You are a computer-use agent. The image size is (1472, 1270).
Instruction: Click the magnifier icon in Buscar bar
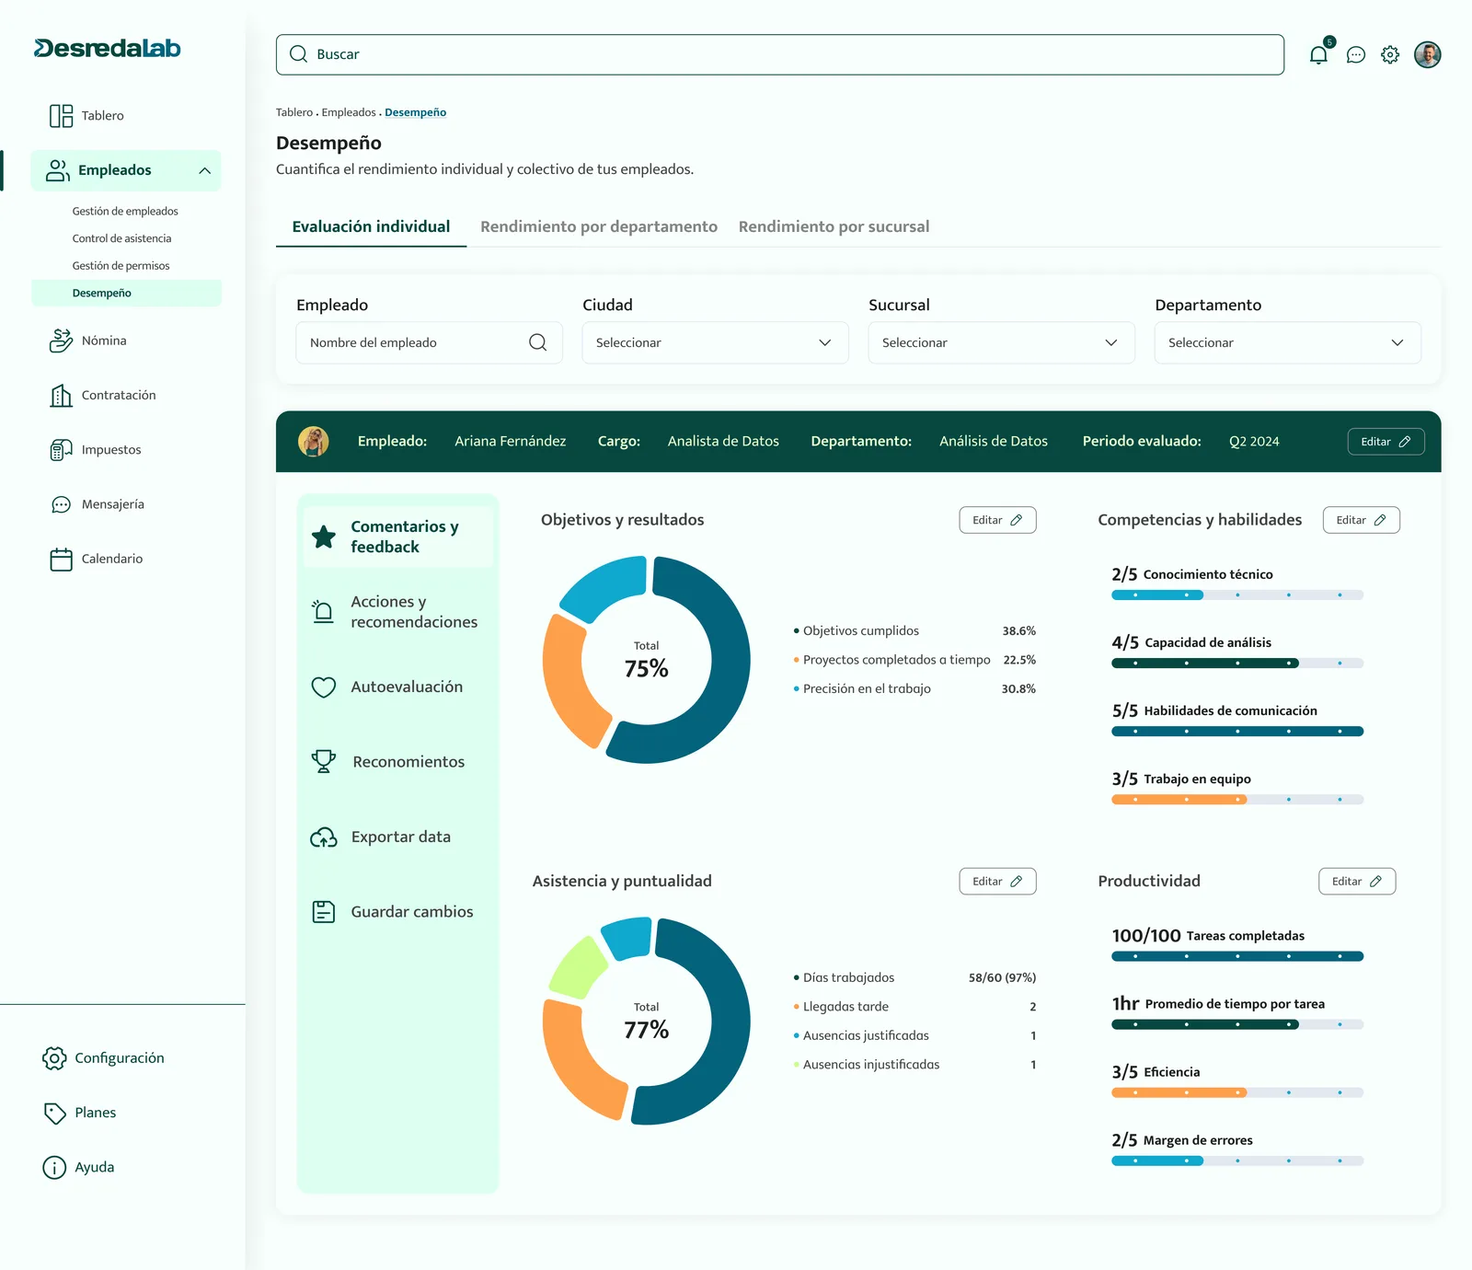coord(298,54)
